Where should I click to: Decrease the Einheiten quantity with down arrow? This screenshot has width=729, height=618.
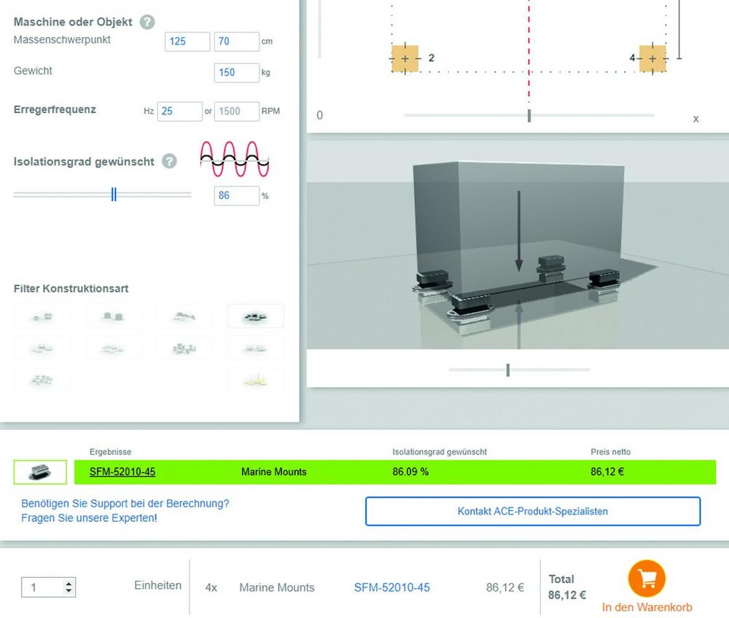pyautogui.click(x=69, y=590)
